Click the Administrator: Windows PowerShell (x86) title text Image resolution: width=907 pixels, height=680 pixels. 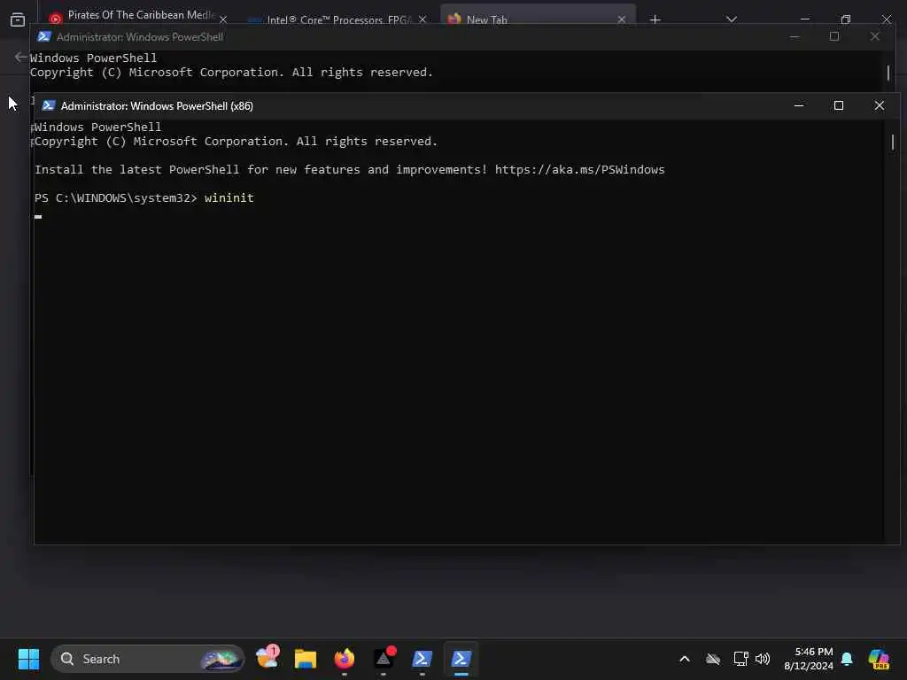[157, 106]
